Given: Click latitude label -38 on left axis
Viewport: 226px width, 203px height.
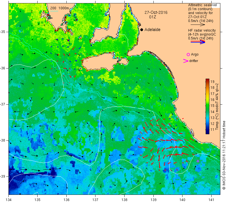Looking at the screenshot, I should (3, 140).
